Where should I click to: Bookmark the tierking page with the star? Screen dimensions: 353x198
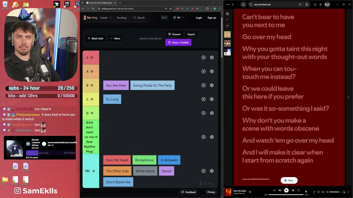pos(170,9)
